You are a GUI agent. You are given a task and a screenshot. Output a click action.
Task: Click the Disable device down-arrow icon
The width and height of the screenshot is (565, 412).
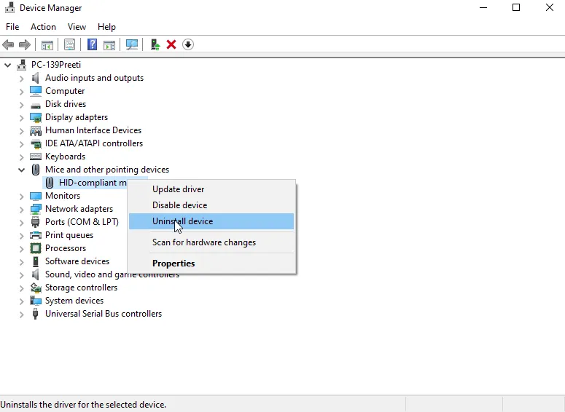(188, 44)
